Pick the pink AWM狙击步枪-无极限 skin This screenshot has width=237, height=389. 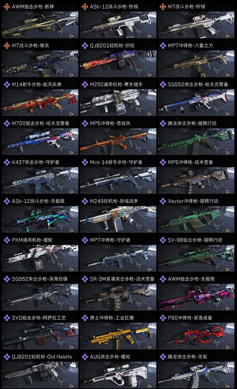pos(196,297)
